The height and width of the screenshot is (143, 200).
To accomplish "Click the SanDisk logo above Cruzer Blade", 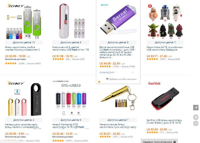I will pyautogui.click(x=154, y=84).
